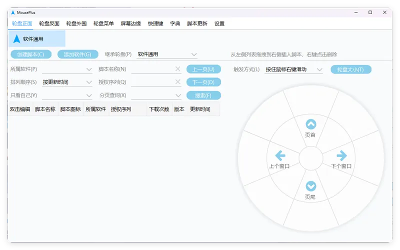Click the center circle of the wheel
Screen dimensions: 400x250
point(310,158)
